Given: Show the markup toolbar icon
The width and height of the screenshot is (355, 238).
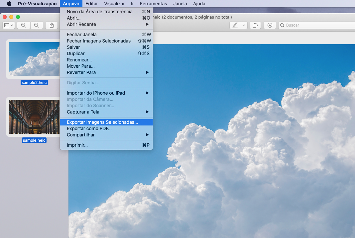Looking at the screenshot, I should point(270,25).
